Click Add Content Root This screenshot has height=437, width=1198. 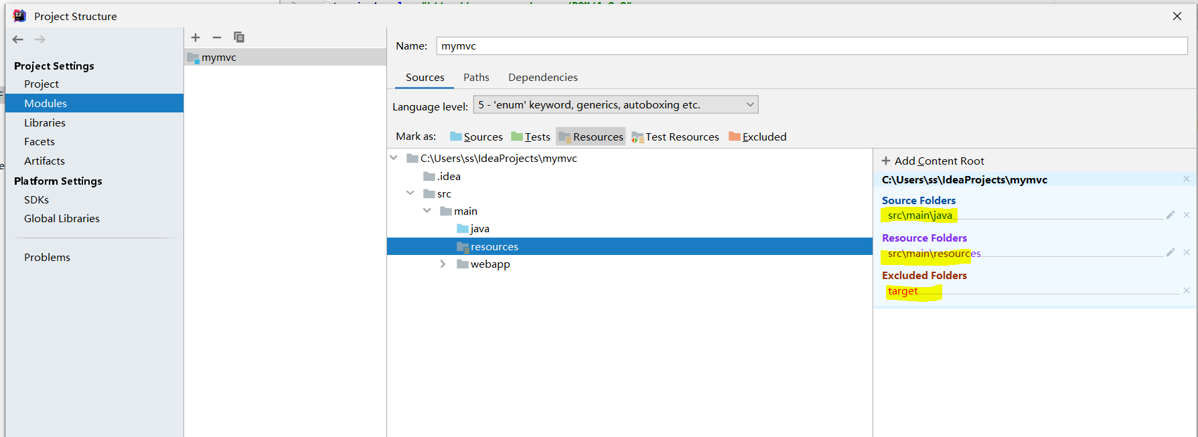point(933,161)
